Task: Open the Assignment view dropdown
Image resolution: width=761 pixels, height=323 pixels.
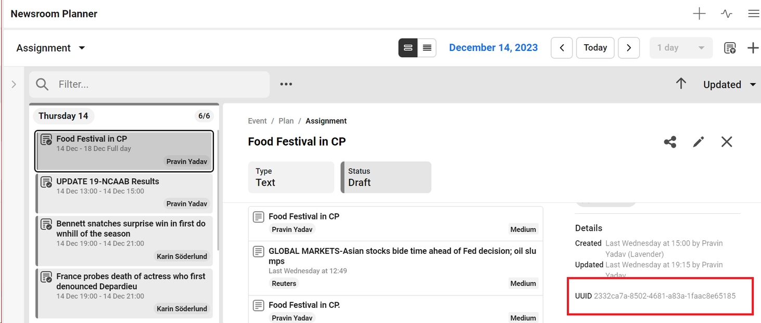Action: (50, 48)
